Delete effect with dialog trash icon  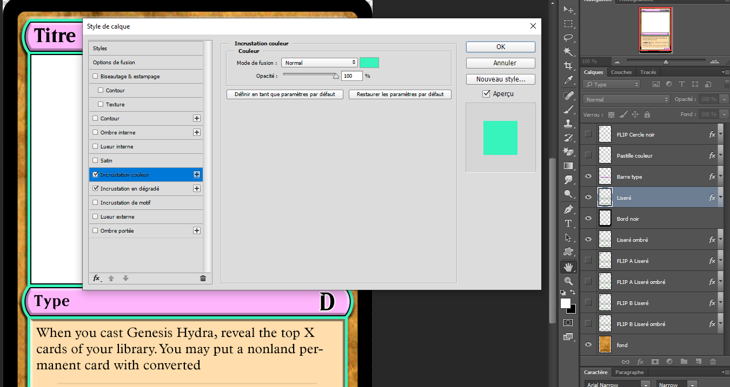coord(203,279)
